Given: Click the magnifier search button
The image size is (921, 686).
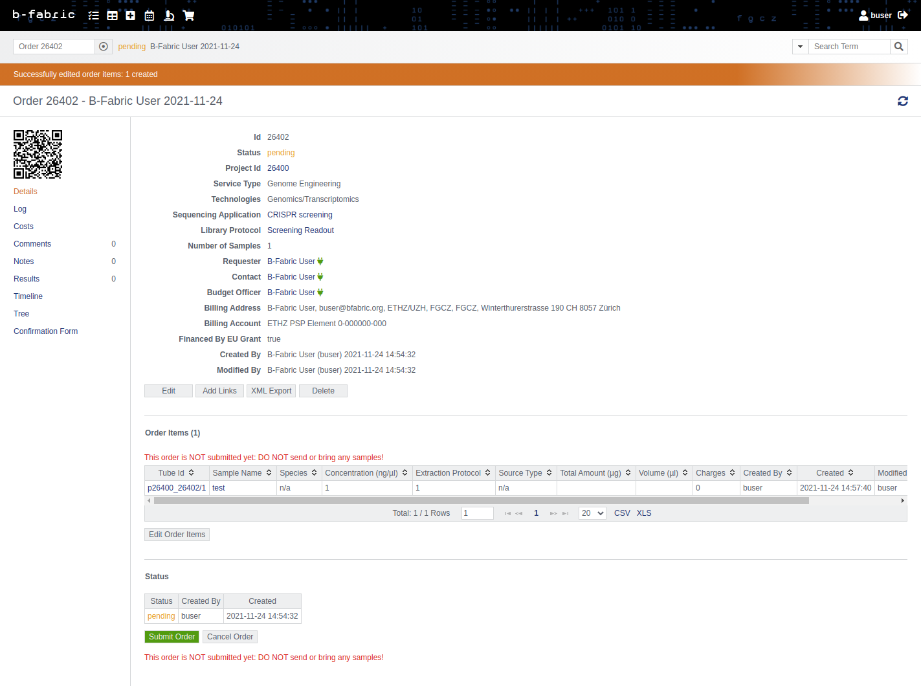Looking at the screenshot, I should 898,47.
